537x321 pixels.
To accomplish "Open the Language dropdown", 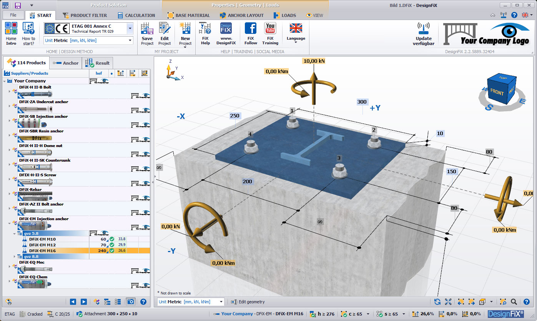I will coord(296,34).
